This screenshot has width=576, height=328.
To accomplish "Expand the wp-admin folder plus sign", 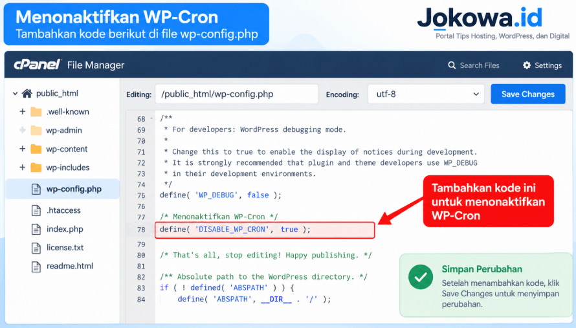I will click(x=23, y=130).
